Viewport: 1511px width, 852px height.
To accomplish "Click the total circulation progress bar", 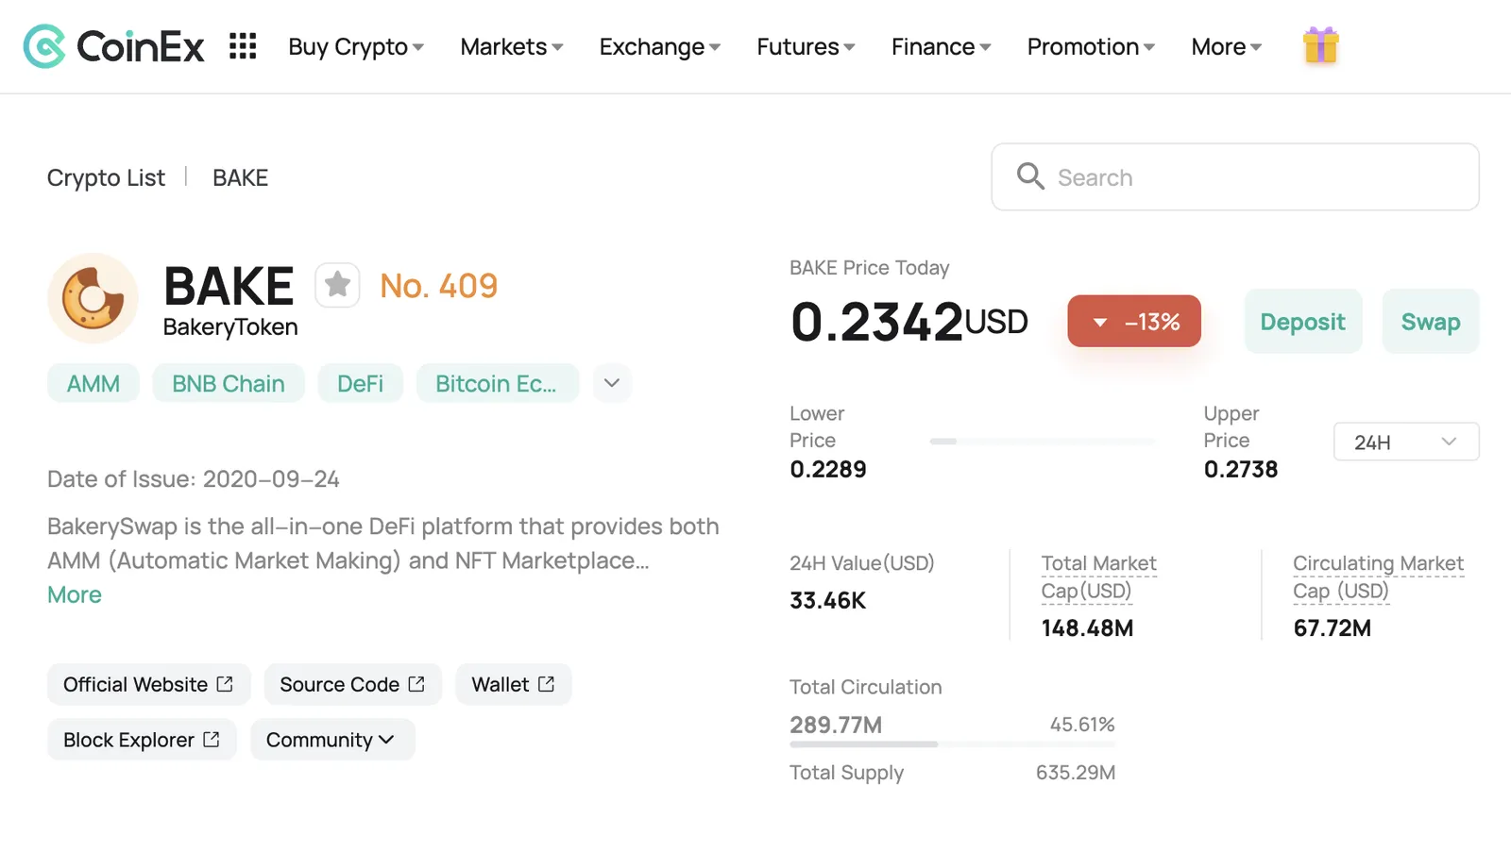I will click(x=952, y=744).
